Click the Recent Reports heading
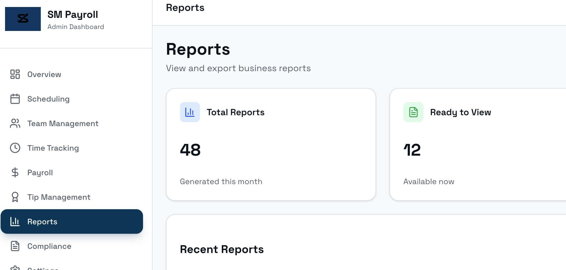Image resolution: width=566 pixels, height=270 pixels. [222, 249]
